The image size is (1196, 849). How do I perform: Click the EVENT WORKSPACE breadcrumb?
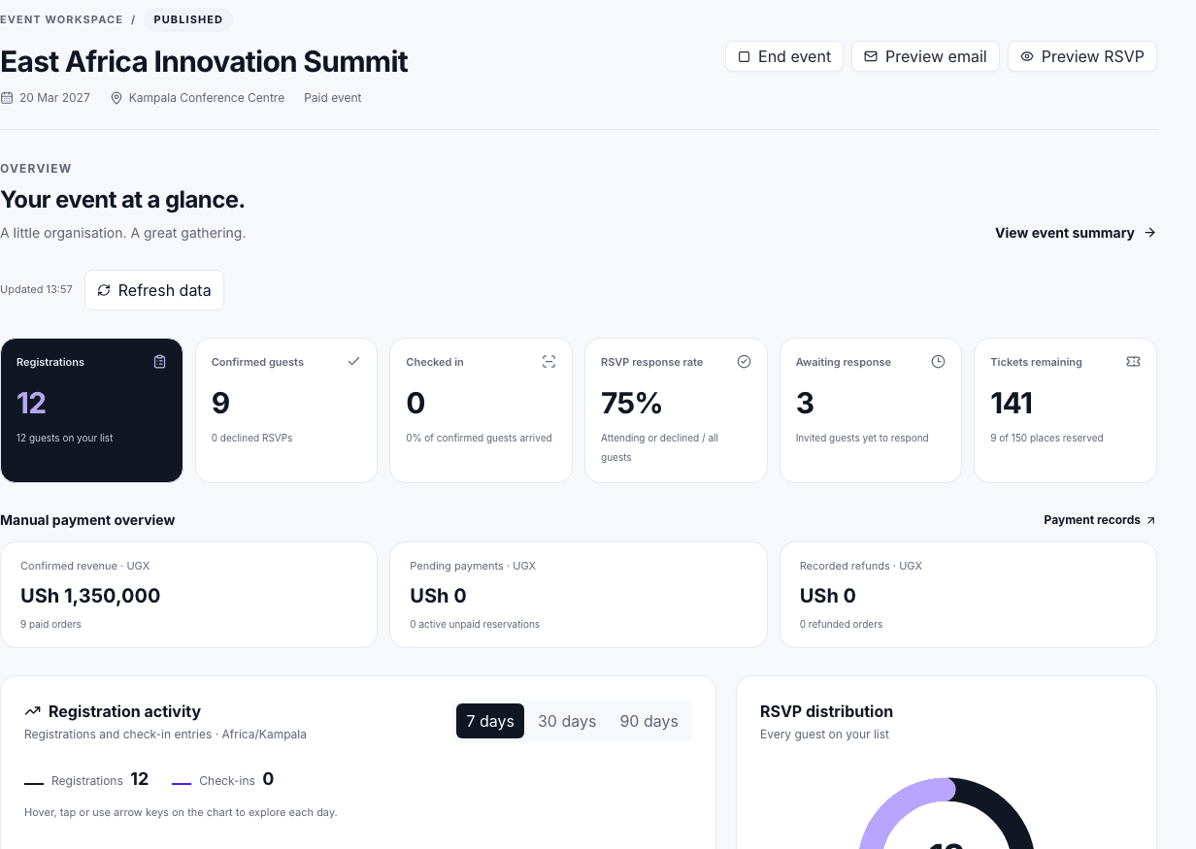(x=61, y=19)
